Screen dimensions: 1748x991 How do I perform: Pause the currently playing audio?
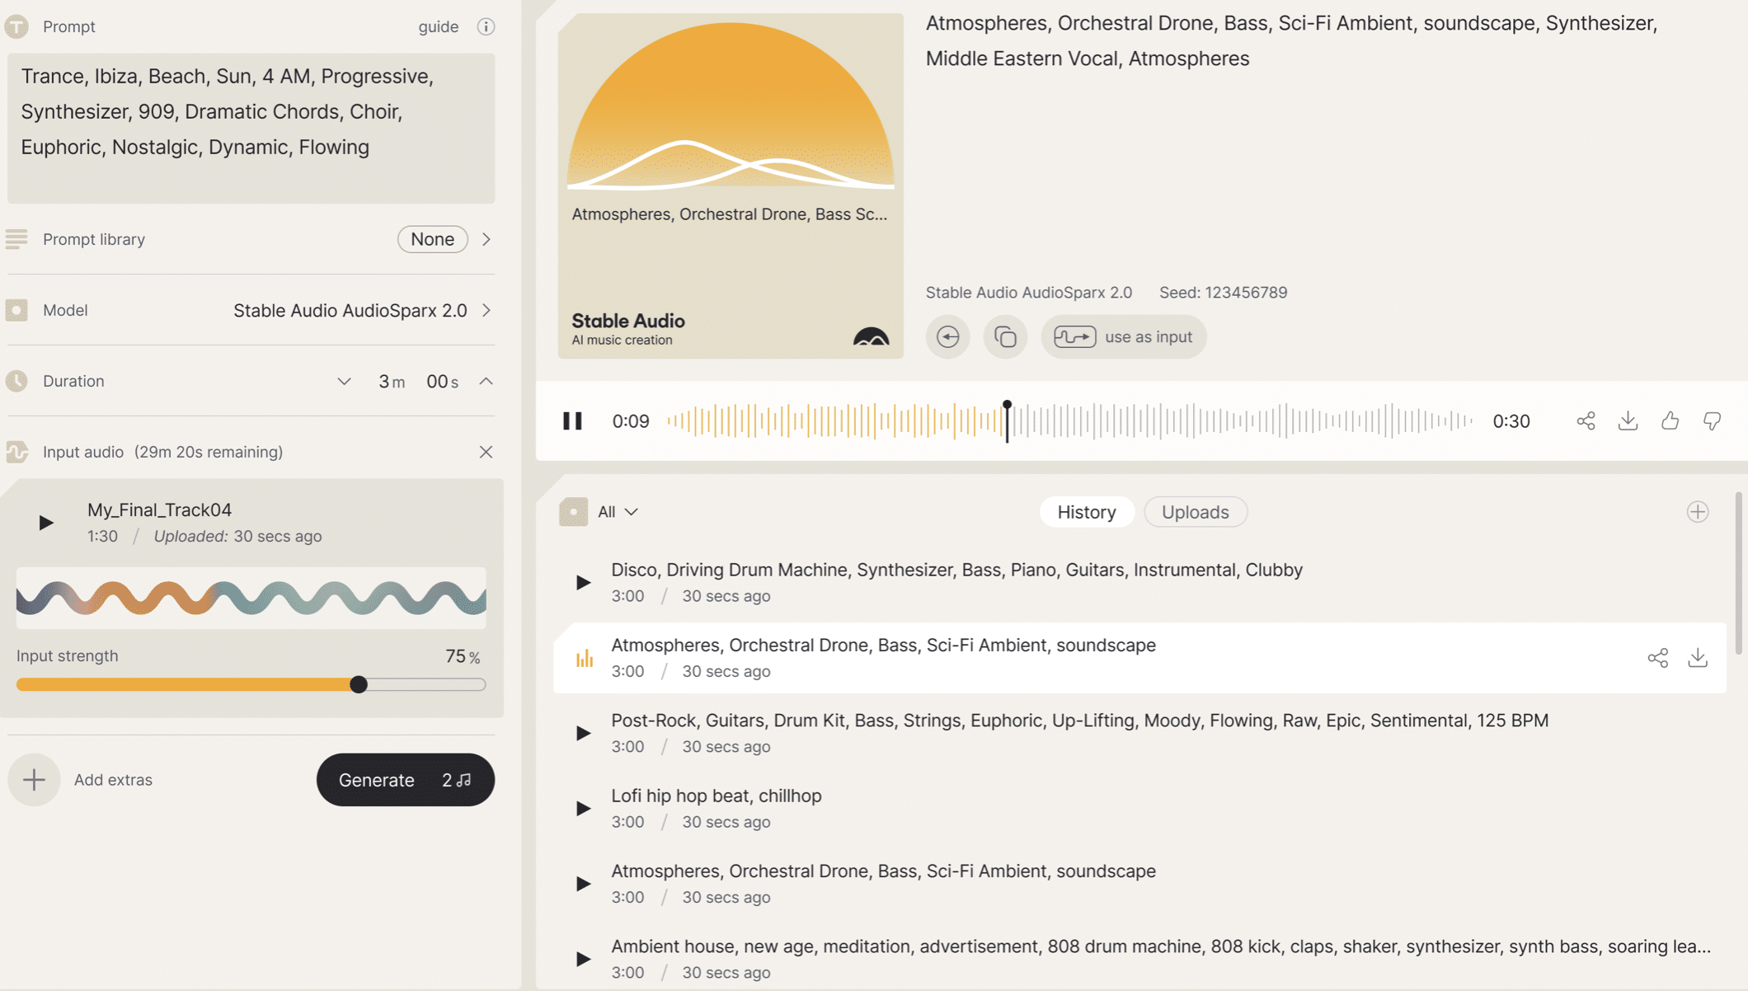coord(572,421)
